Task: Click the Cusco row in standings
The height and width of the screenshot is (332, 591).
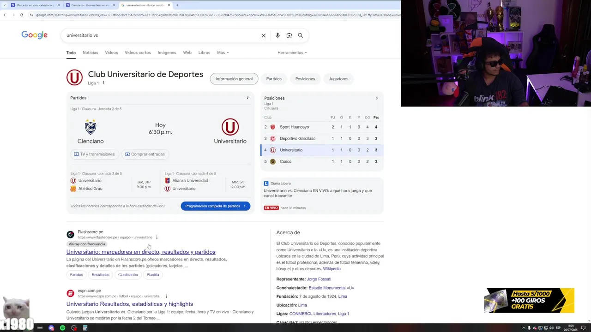Action: [322, 161]
